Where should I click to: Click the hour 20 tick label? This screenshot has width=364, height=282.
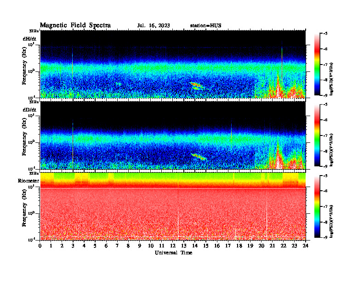click(x=262, y=246)
